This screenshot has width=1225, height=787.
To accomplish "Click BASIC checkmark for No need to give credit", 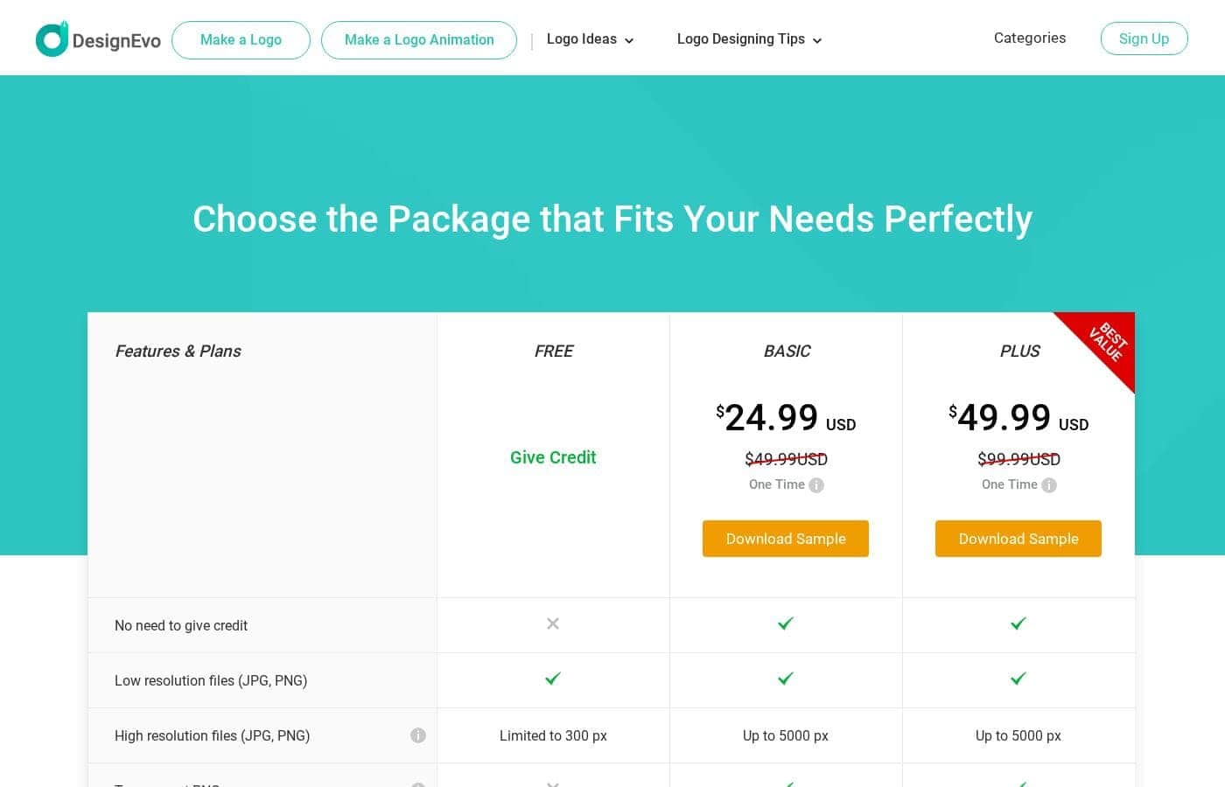I will coord(786,623).
